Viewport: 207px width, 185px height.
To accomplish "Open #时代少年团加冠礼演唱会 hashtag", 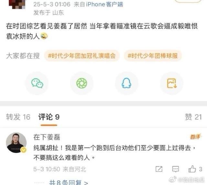I will [82, 56].
